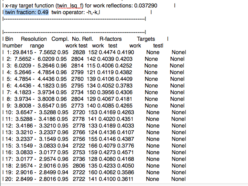Click the Compl. column header

60,39
